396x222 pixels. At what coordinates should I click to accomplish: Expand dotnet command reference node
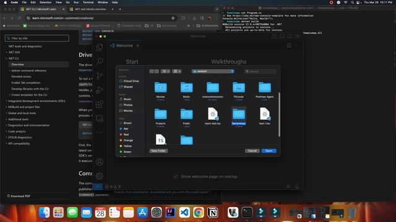tap(10, 71)
